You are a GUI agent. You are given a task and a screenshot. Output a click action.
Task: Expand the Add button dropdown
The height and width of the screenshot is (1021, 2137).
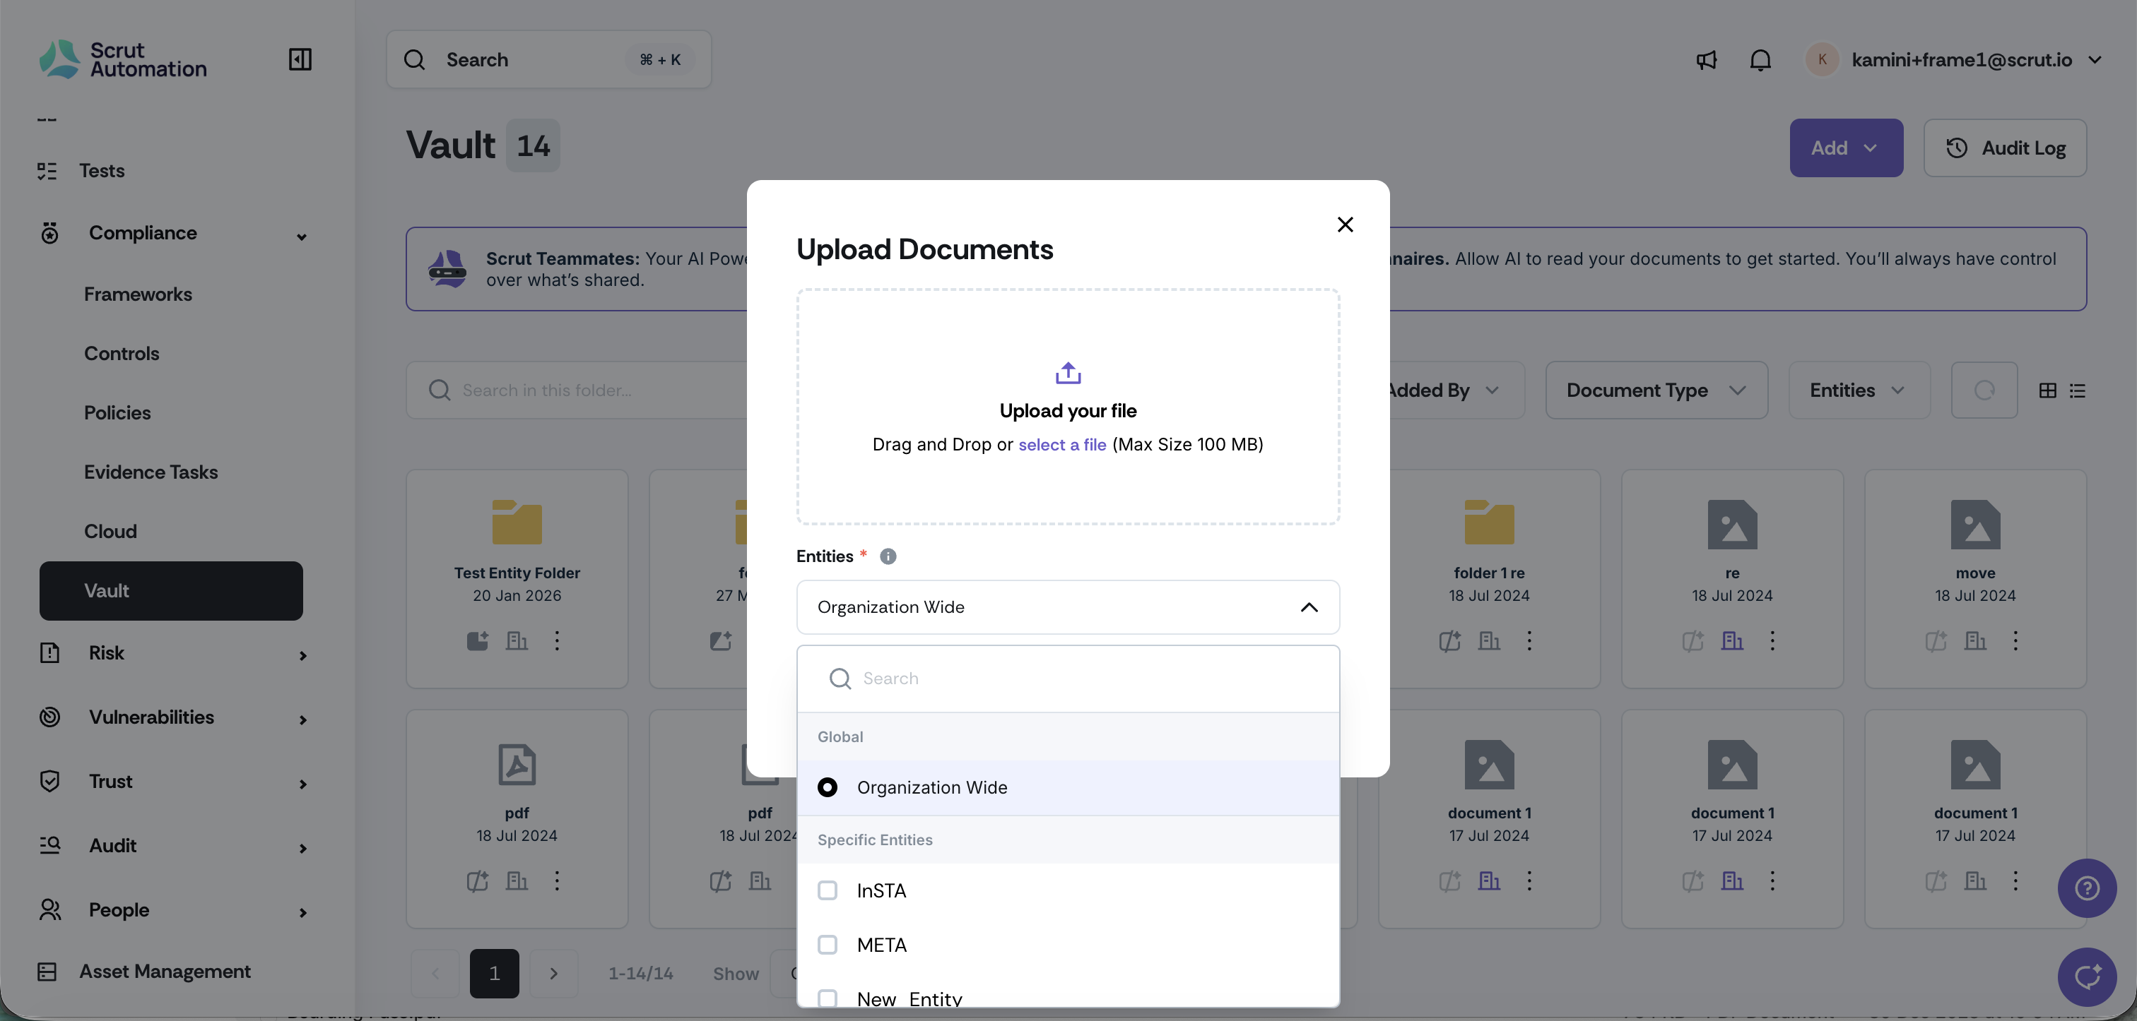(1846, 148)
